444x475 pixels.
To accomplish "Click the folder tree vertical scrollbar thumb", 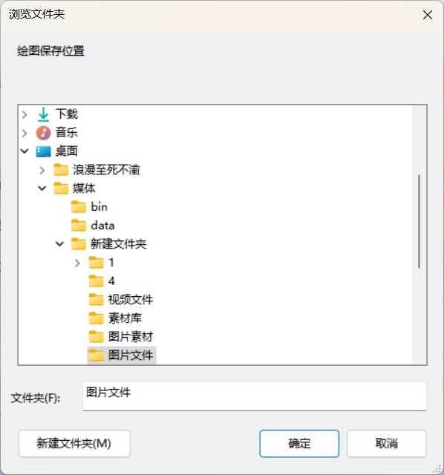I will [x=419, y=221].
